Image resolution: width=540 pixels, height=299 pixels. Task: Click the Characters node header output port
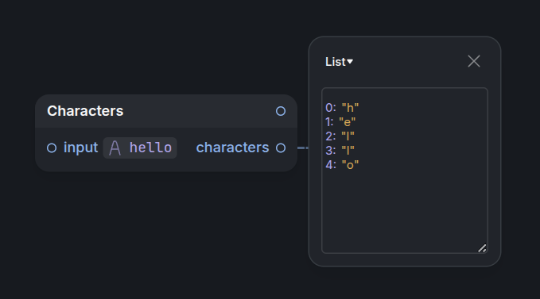coord(281,111)
